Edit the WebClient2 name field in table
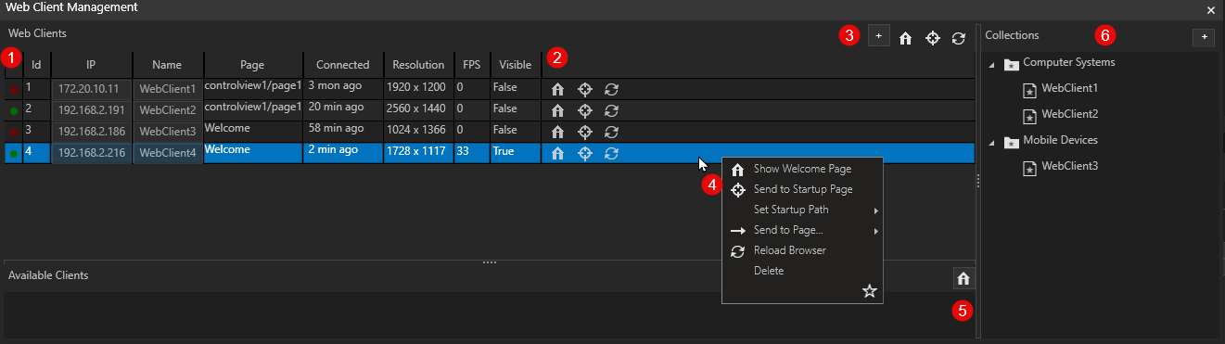Viewport: 1225px width, 344px height. (168, 110)
